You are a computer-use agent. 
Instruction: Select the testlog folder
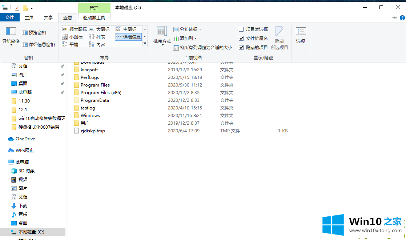pyautogui.click(x=88, y=108)
